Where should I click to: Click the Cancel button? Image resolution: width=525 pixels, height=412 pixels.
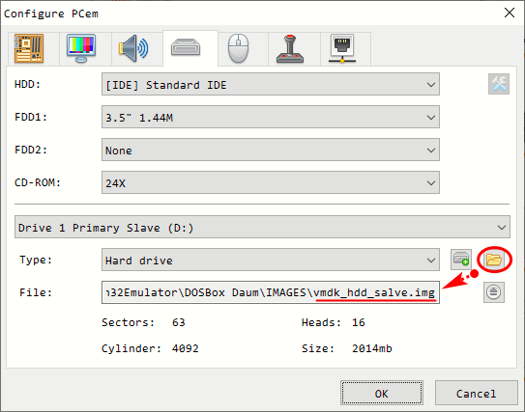click(x=476, y=393)
